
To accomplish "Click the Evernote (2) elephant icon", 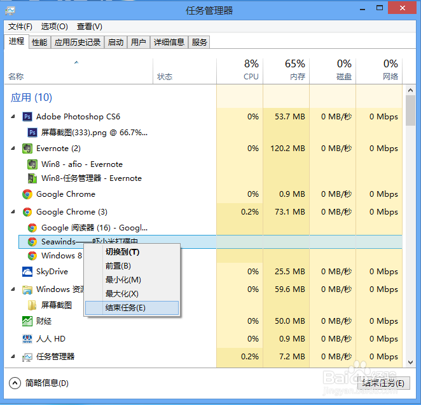I will [x=27, y=149].
